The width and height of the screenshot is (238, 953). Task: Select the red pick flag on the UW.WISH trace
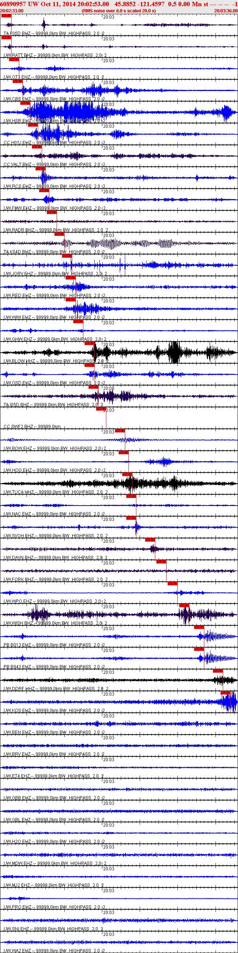(184, 605)
